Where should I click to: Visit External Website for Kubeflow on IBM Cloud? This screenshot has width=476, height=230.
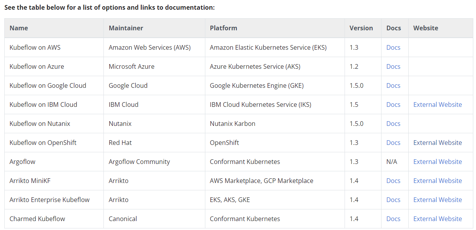click(437, 105)
